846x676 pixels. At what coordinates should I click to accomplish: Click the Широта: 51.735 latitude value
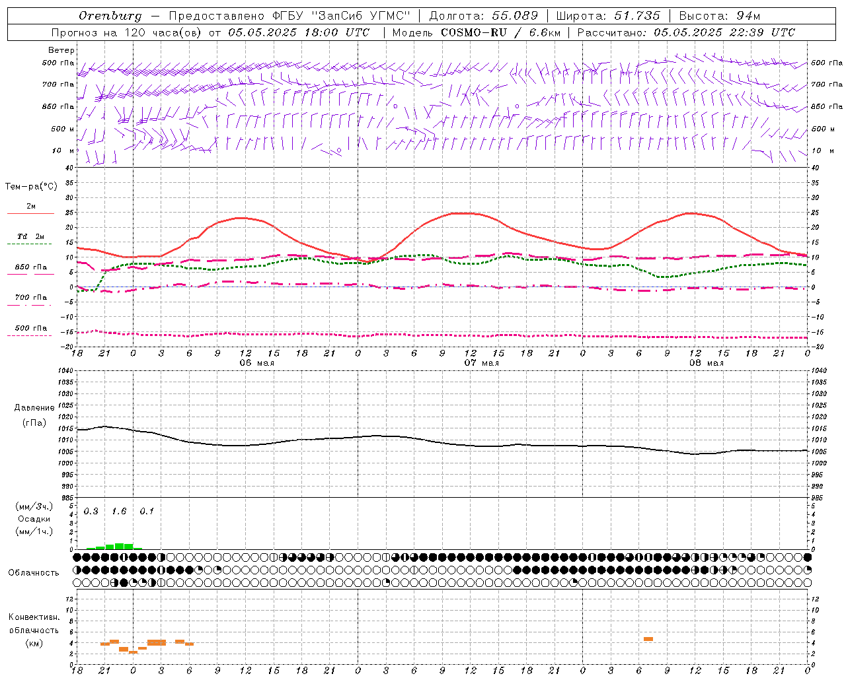[608, 16]
